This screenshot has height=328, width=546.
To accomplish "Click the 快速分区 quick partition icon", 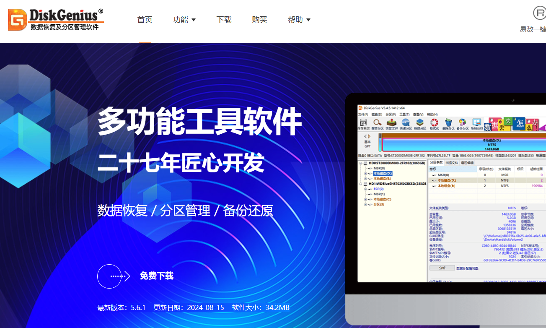I will [406, 123].
